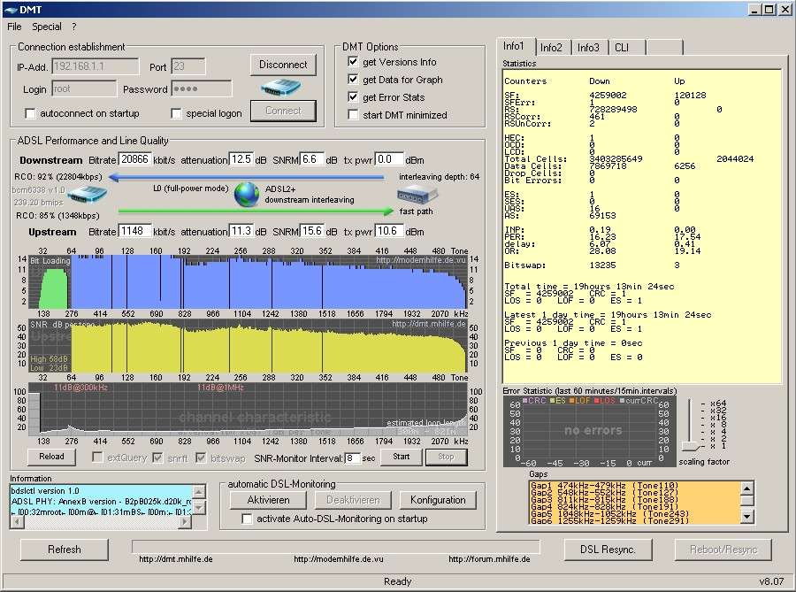Click the DSLAM switch icon above fast path
Image resolution: width=796 pixels, height=592 pixels.
point(417,194)
